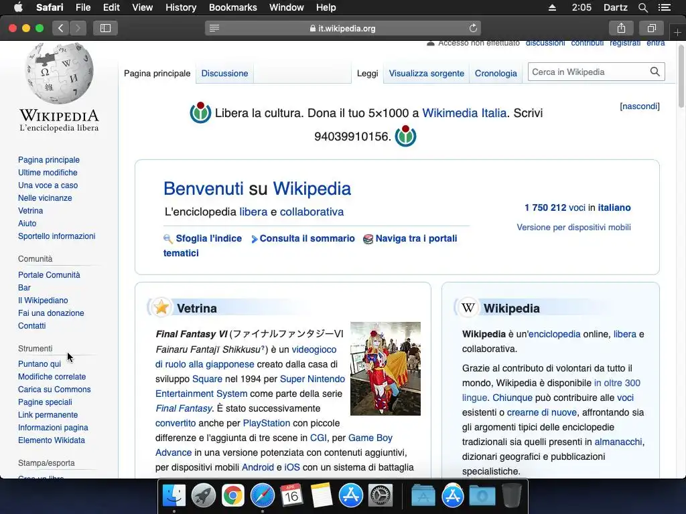The height and width of the screenshot is (514, 686).
Task: Open App Store icon in the Dock
Action: pyautogui.click(x=351, y=496)
